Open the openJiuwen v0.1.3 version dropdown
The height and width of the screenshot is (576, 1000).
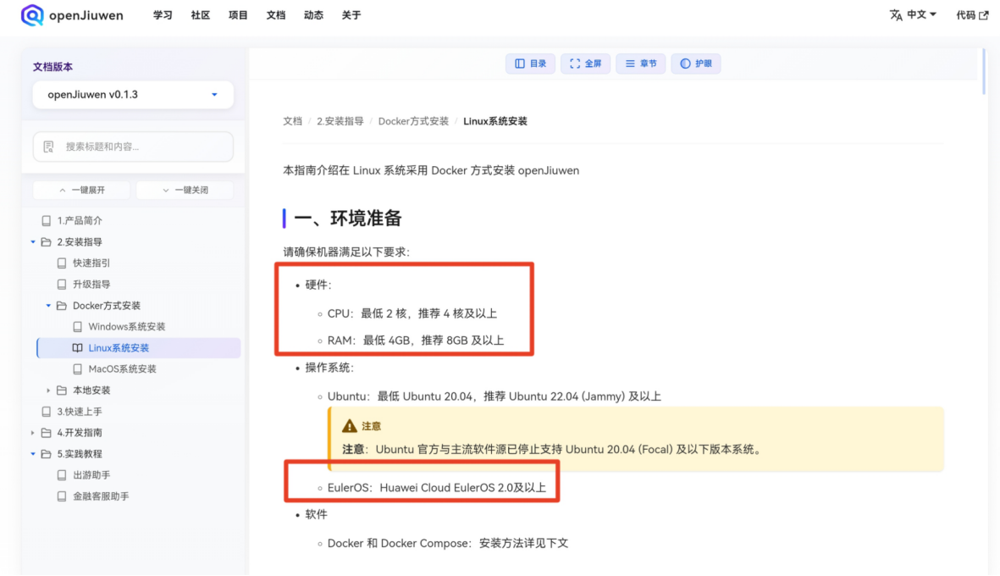pyautogui.click(x=133, y=94)
